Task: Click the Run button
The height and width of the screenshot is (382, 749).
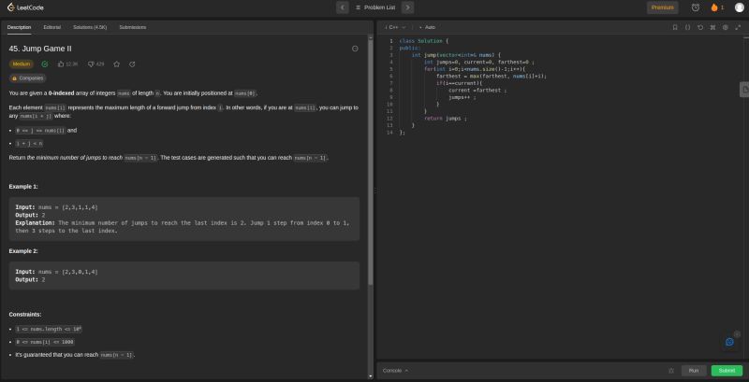Action: point(694,371)
